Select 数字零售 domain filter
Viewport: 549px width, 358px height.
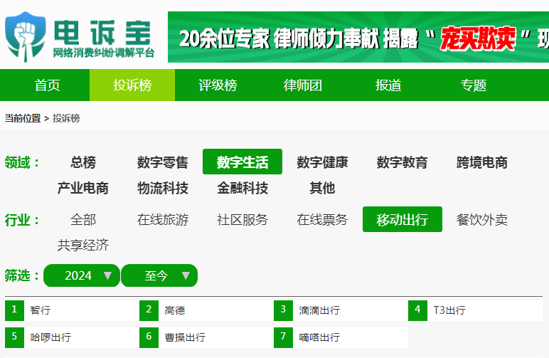coord(163,162)
